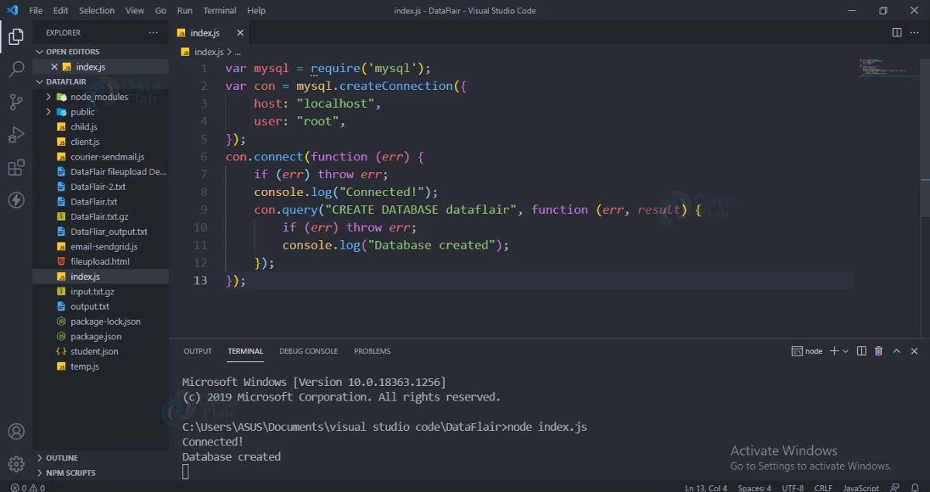Viewport: 930px width, 492px height.
Task: Open the File menu
Action: click(x=36, y=11)
